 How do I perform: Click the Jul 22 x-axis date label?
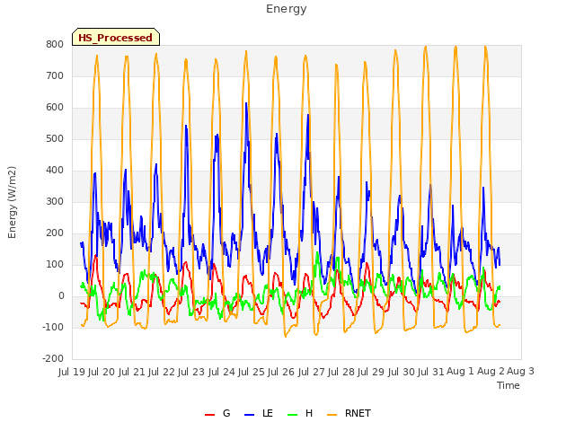pos(162,372)
